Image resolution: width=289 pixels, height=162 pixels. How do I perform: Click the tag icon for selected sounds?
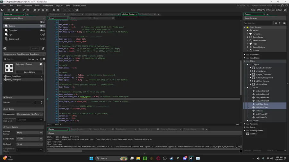tap(41, 64)
